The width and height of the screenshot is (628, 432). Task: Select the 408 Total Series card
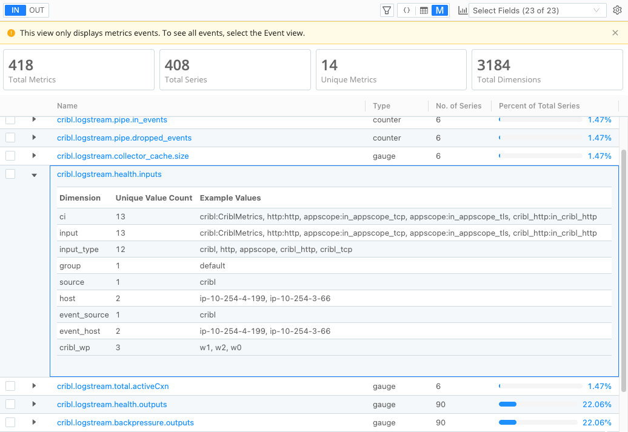pyautogui.click(x=235, y=70)
